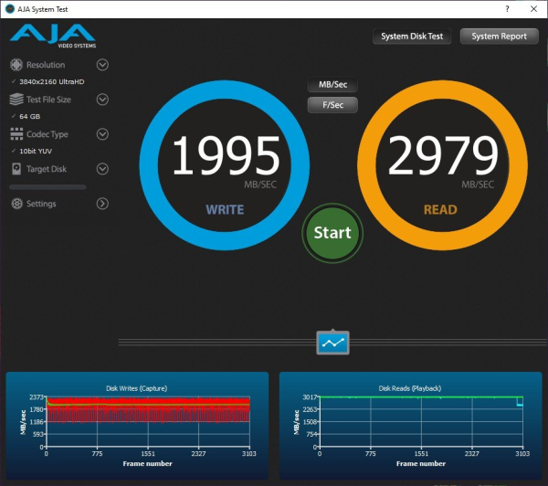Image resolution: width=548 pixels, height=486 pixels.
Task: Expand the Codec Type dropdown chevron
Action: click(x=102, y=134)
